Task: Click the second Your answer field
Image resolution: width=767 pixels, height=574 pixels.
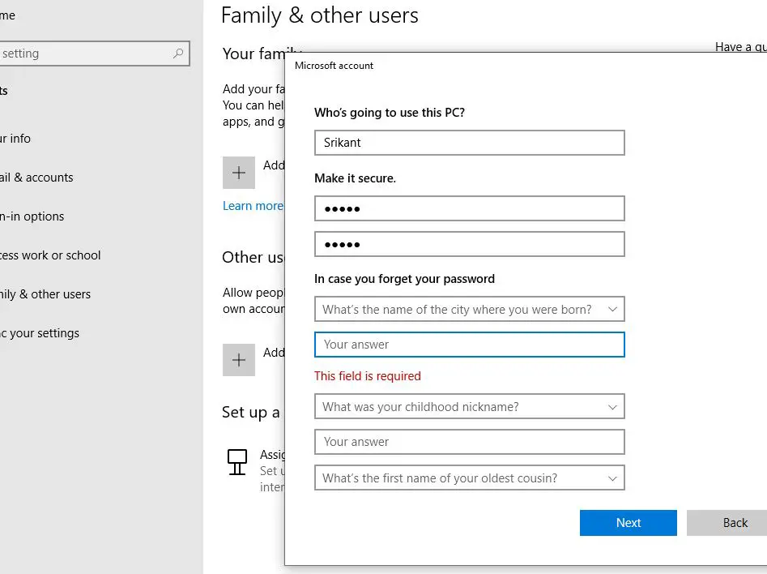Action: (470, 442)
